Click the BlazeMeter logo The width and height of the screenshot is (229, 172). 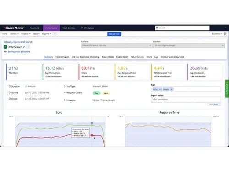(x=13, y=28)
